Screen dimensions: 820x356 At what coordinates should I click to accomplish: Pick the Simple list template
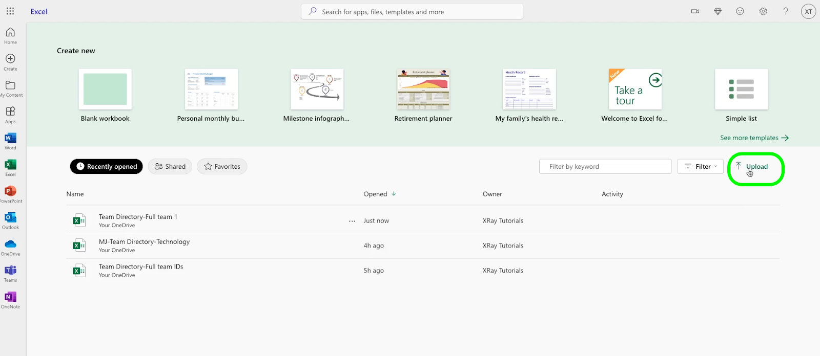(742, 96)
